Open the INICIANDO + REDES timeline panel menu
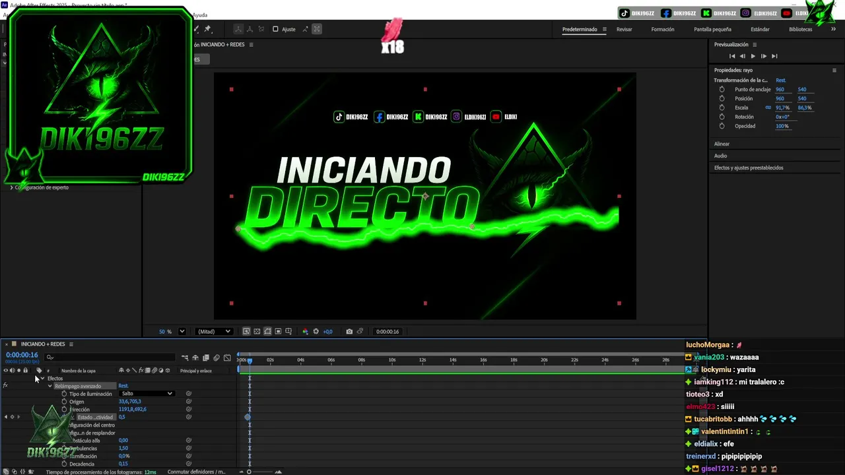This screenshot has height=475, width=845. (71, 344)
